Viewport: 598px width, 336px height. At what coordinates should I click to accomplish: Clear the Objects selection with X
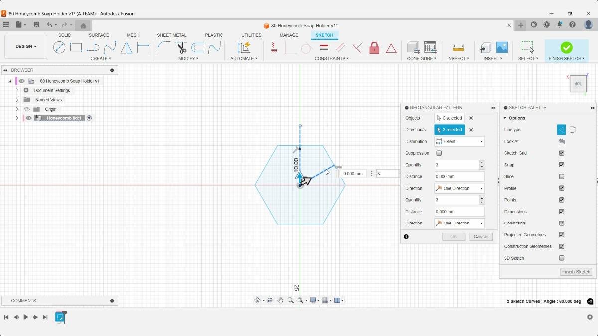471,118
